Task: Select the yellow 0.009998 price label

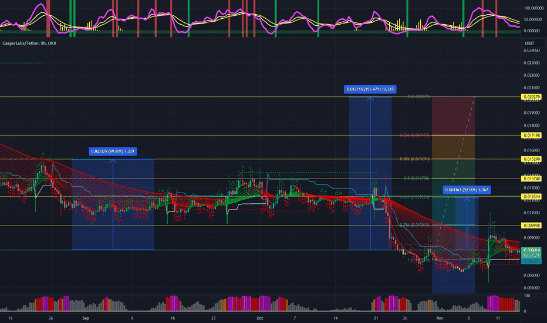Action: 531,226
